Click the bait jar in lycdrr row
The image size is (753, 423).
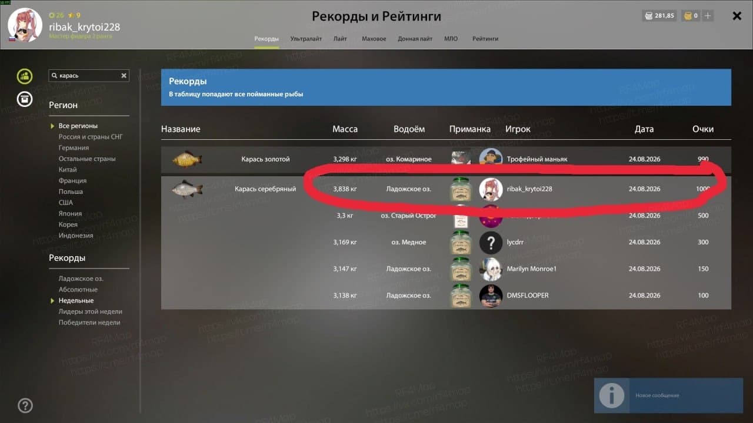point(461,242)
